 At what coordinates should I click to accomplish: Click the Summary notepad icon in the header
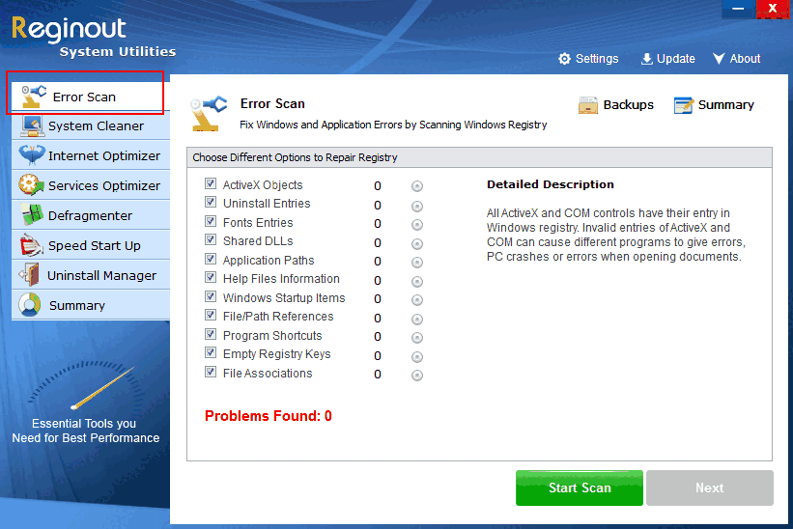683,105
